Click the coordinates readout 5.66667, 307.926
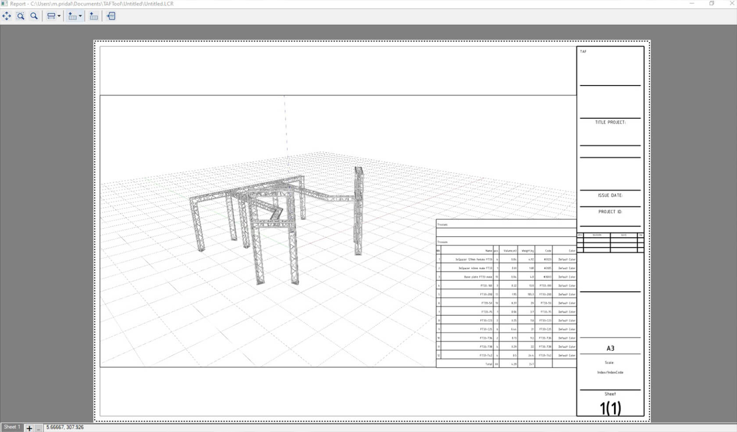The width and height of the screenshot is (737, 432). tap(65, 427)
